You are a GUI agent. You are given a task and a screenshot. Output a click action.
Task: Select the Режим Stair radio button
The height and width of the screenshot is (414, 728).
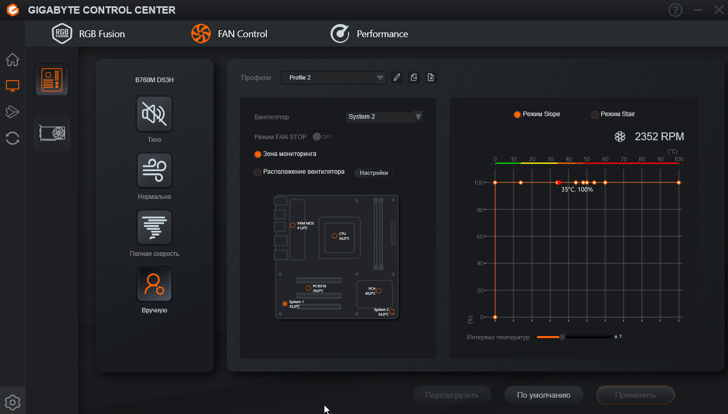point(595,114)
